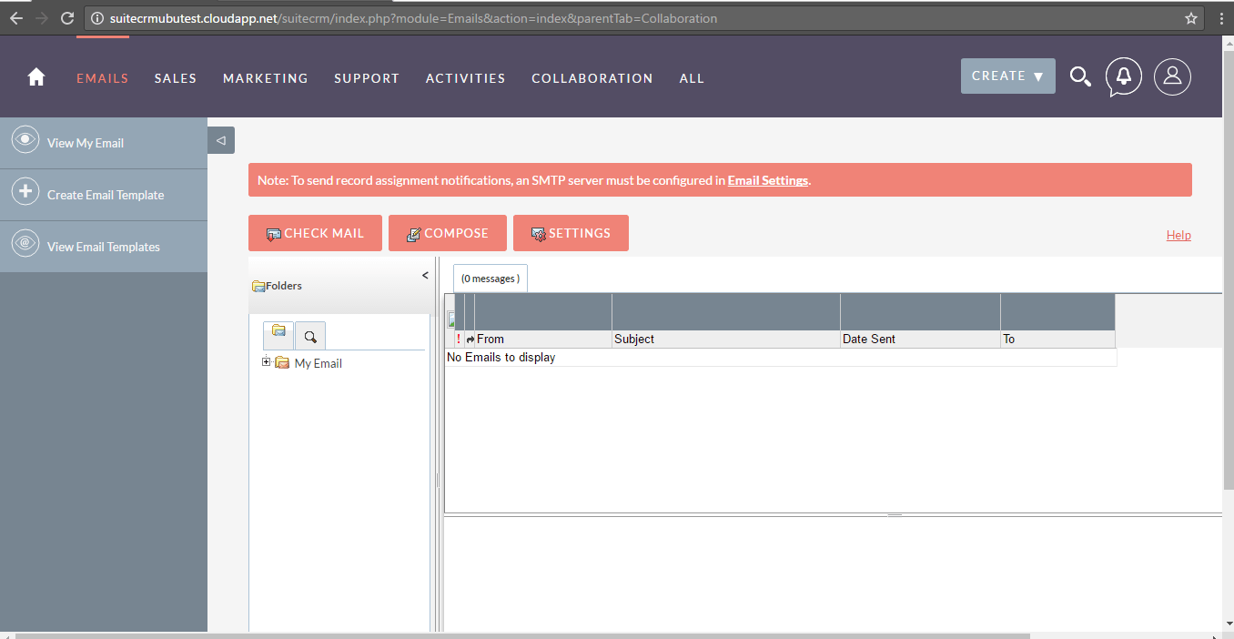Open the chrome browser menu dots
This screenshot has width=1234, height=639.
point(1220,18)
